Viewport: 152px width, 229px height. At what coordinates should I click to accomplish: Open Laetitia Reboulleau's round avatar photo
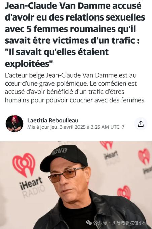pyautogui.click(x=14, y=124)
